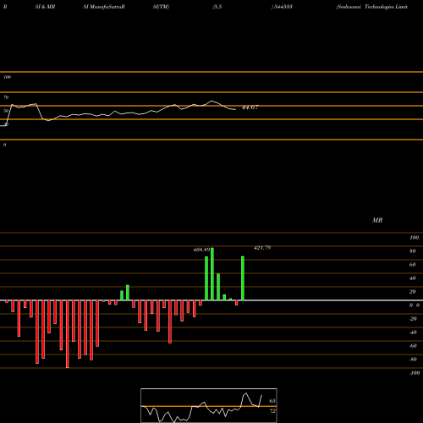Viewport: 423px width, 423px height.
Task: Click the '70' level label on RSI axis
Action: (6, 97)
